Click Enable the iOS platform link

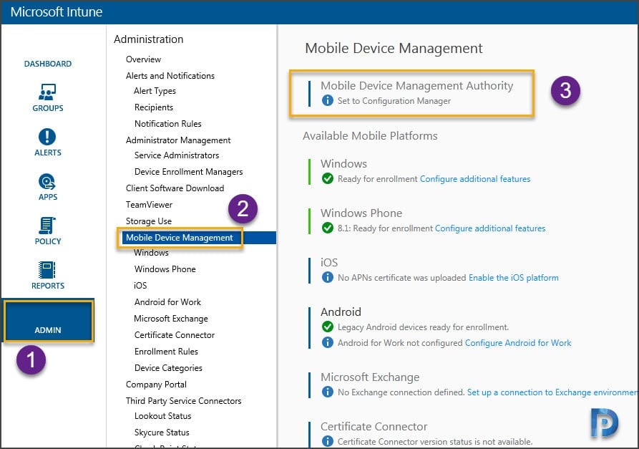click(514, 278)
